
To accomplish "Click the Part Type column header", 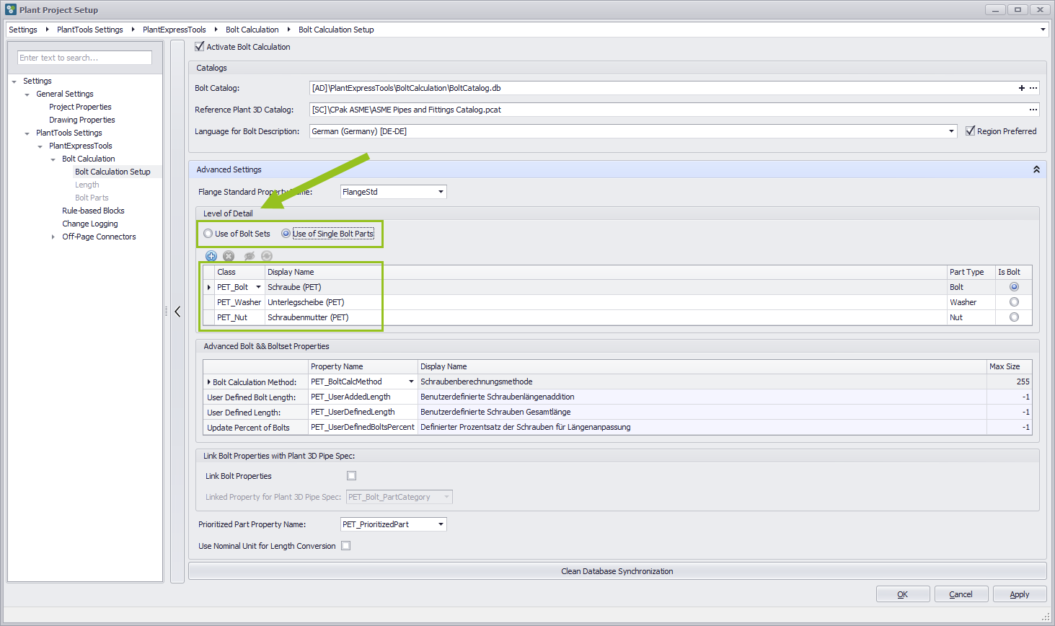I will click(x=971, y=272).
